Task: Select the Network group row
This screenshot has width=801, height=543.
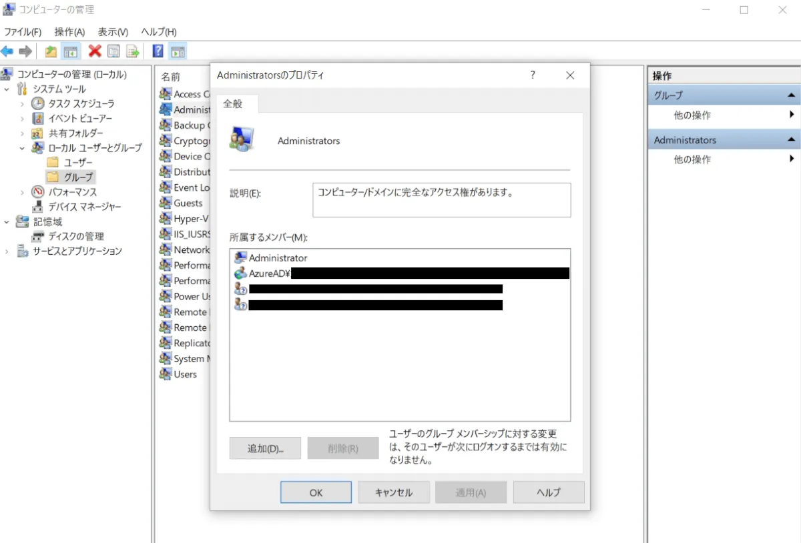Action: coord(184,249)
